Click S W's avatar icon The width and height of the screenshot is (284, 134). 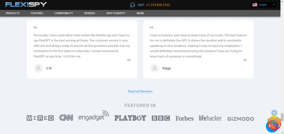(38, 68)
